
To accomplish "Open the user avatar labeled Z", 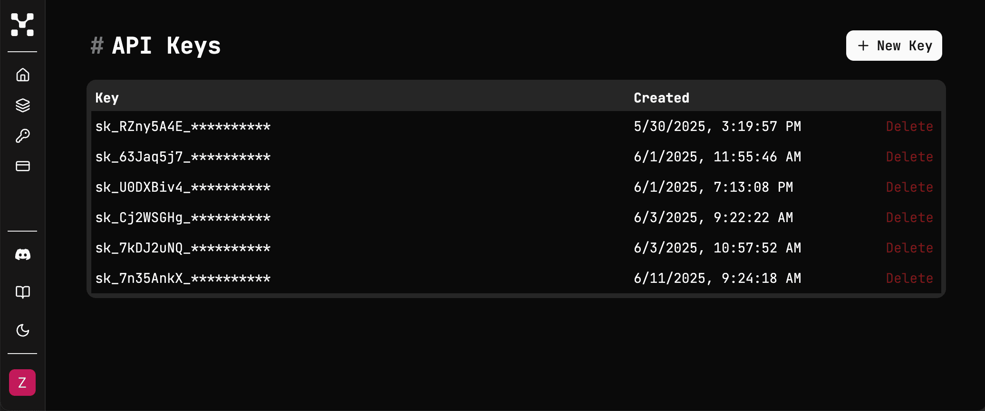I will click(x=22, y=383).
